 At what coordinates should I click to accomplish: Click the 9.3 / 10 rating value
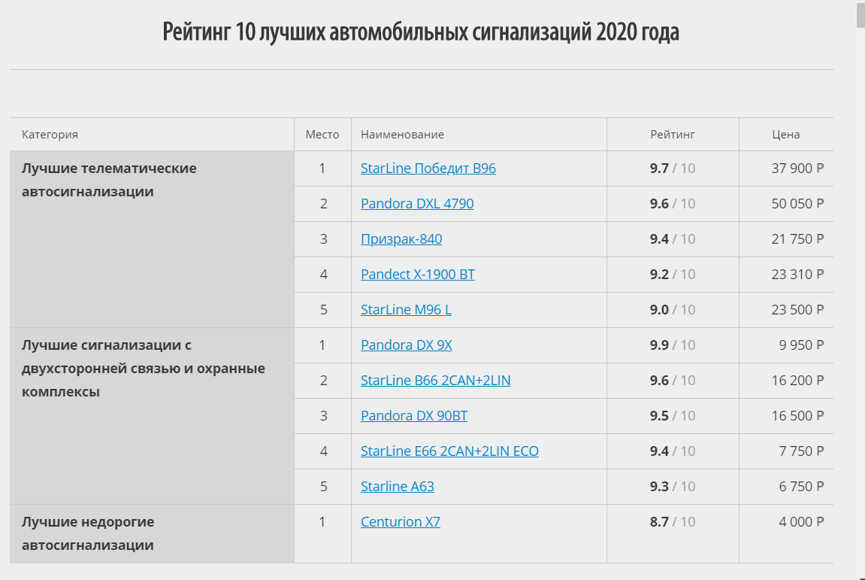point(673,487)
